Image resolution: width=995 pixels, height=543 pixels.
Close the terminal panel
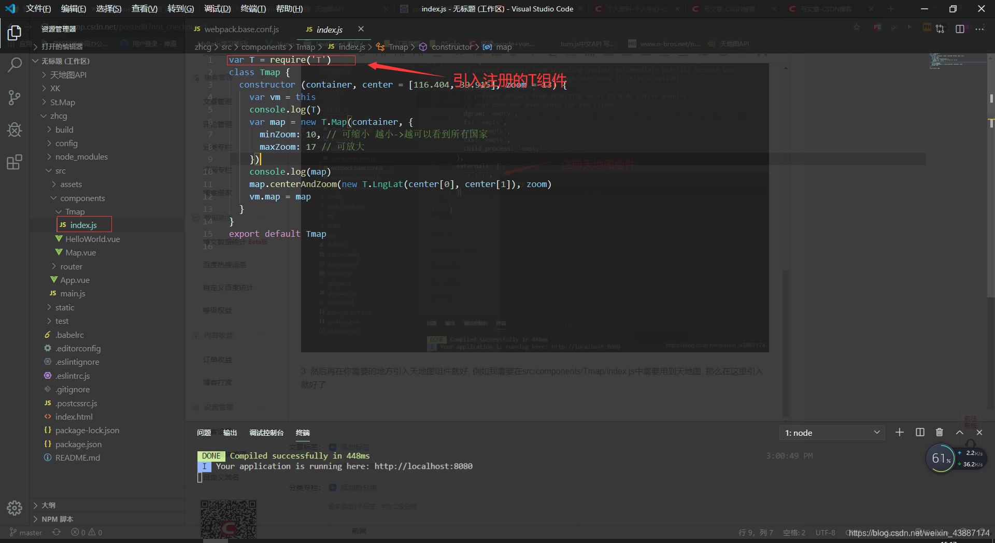pyautogui.click(x=979, y=432)
